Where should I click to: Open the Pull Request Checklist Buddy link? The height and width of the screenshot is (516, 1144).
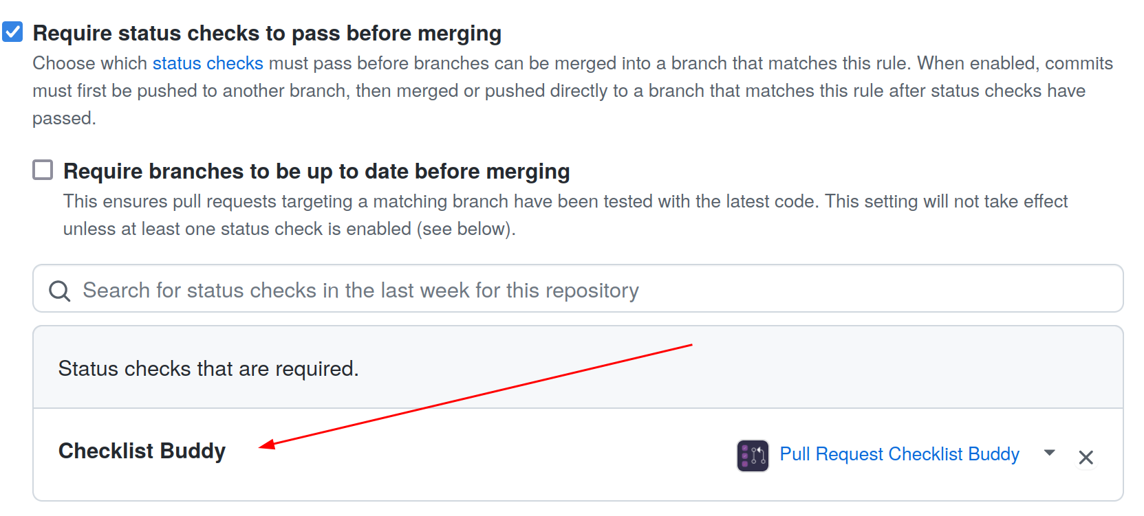point(899,454)
